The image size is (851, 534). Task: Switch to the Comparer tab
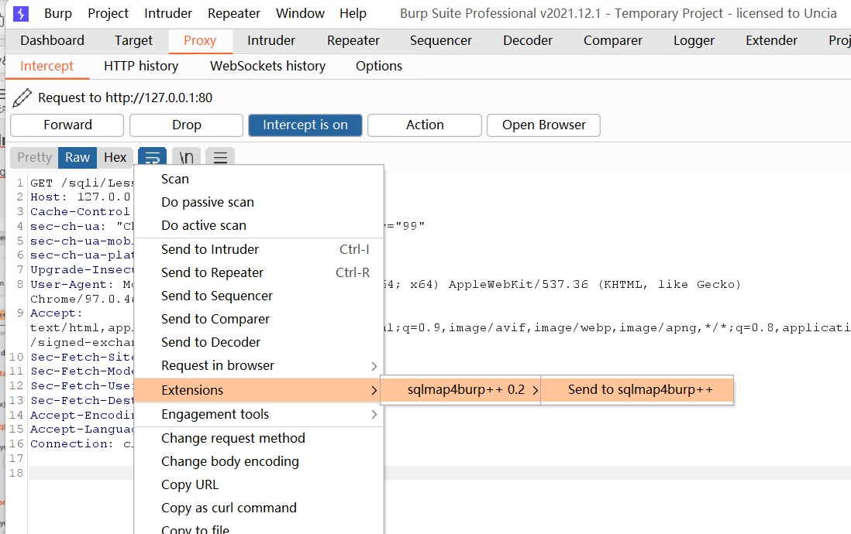[x=613, y=41]
